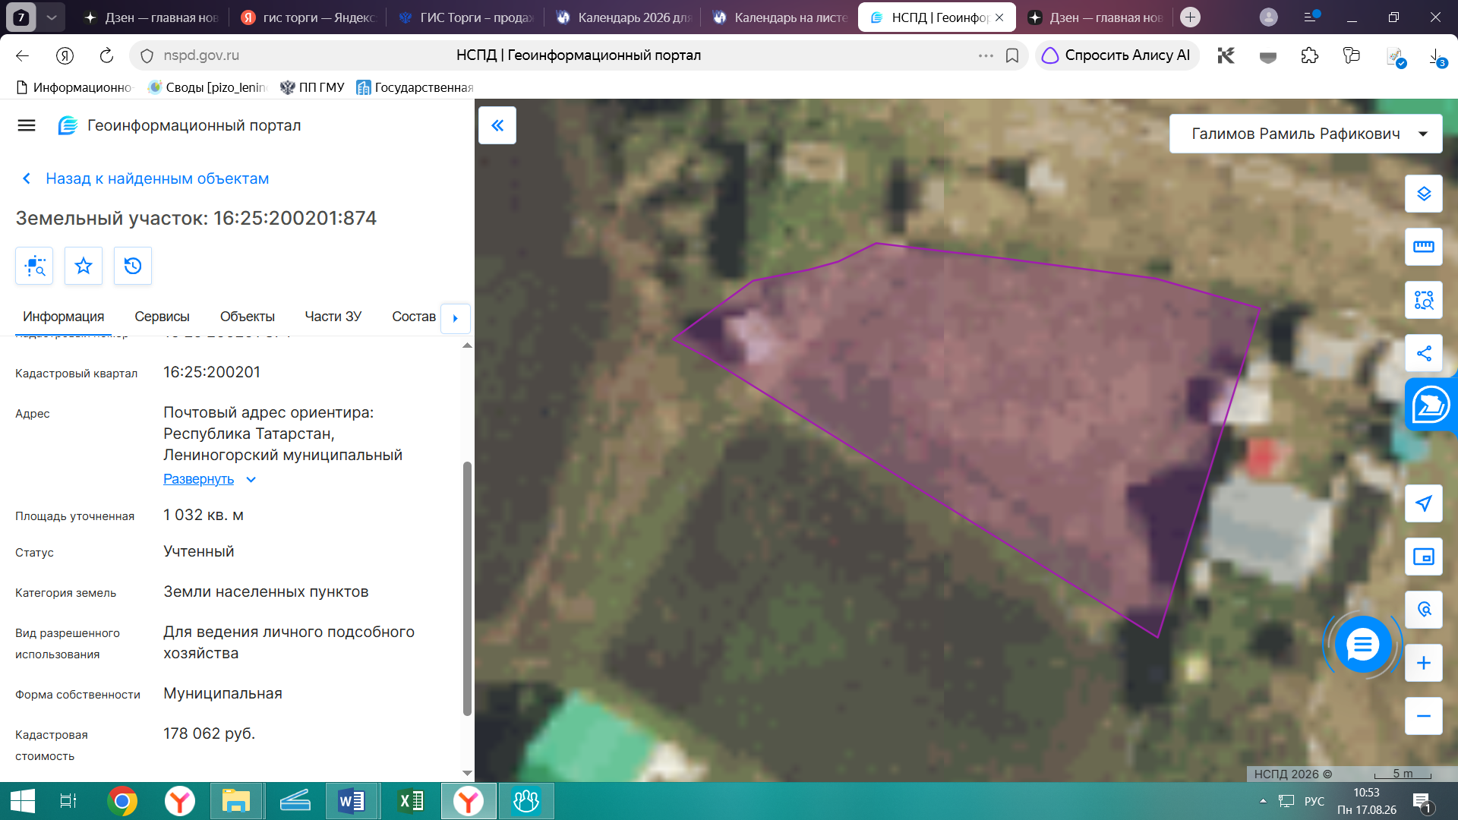Open a new browser tab

pyautogui.click(x=1191, y=17)
